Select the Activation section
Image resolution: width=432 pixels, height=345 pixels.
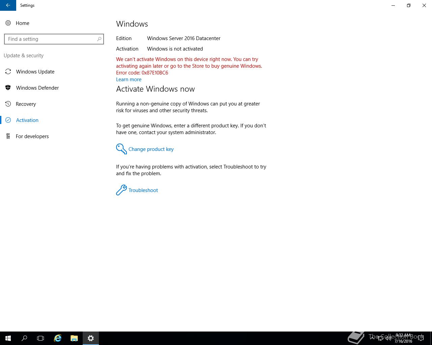click(x=27, y=120)
